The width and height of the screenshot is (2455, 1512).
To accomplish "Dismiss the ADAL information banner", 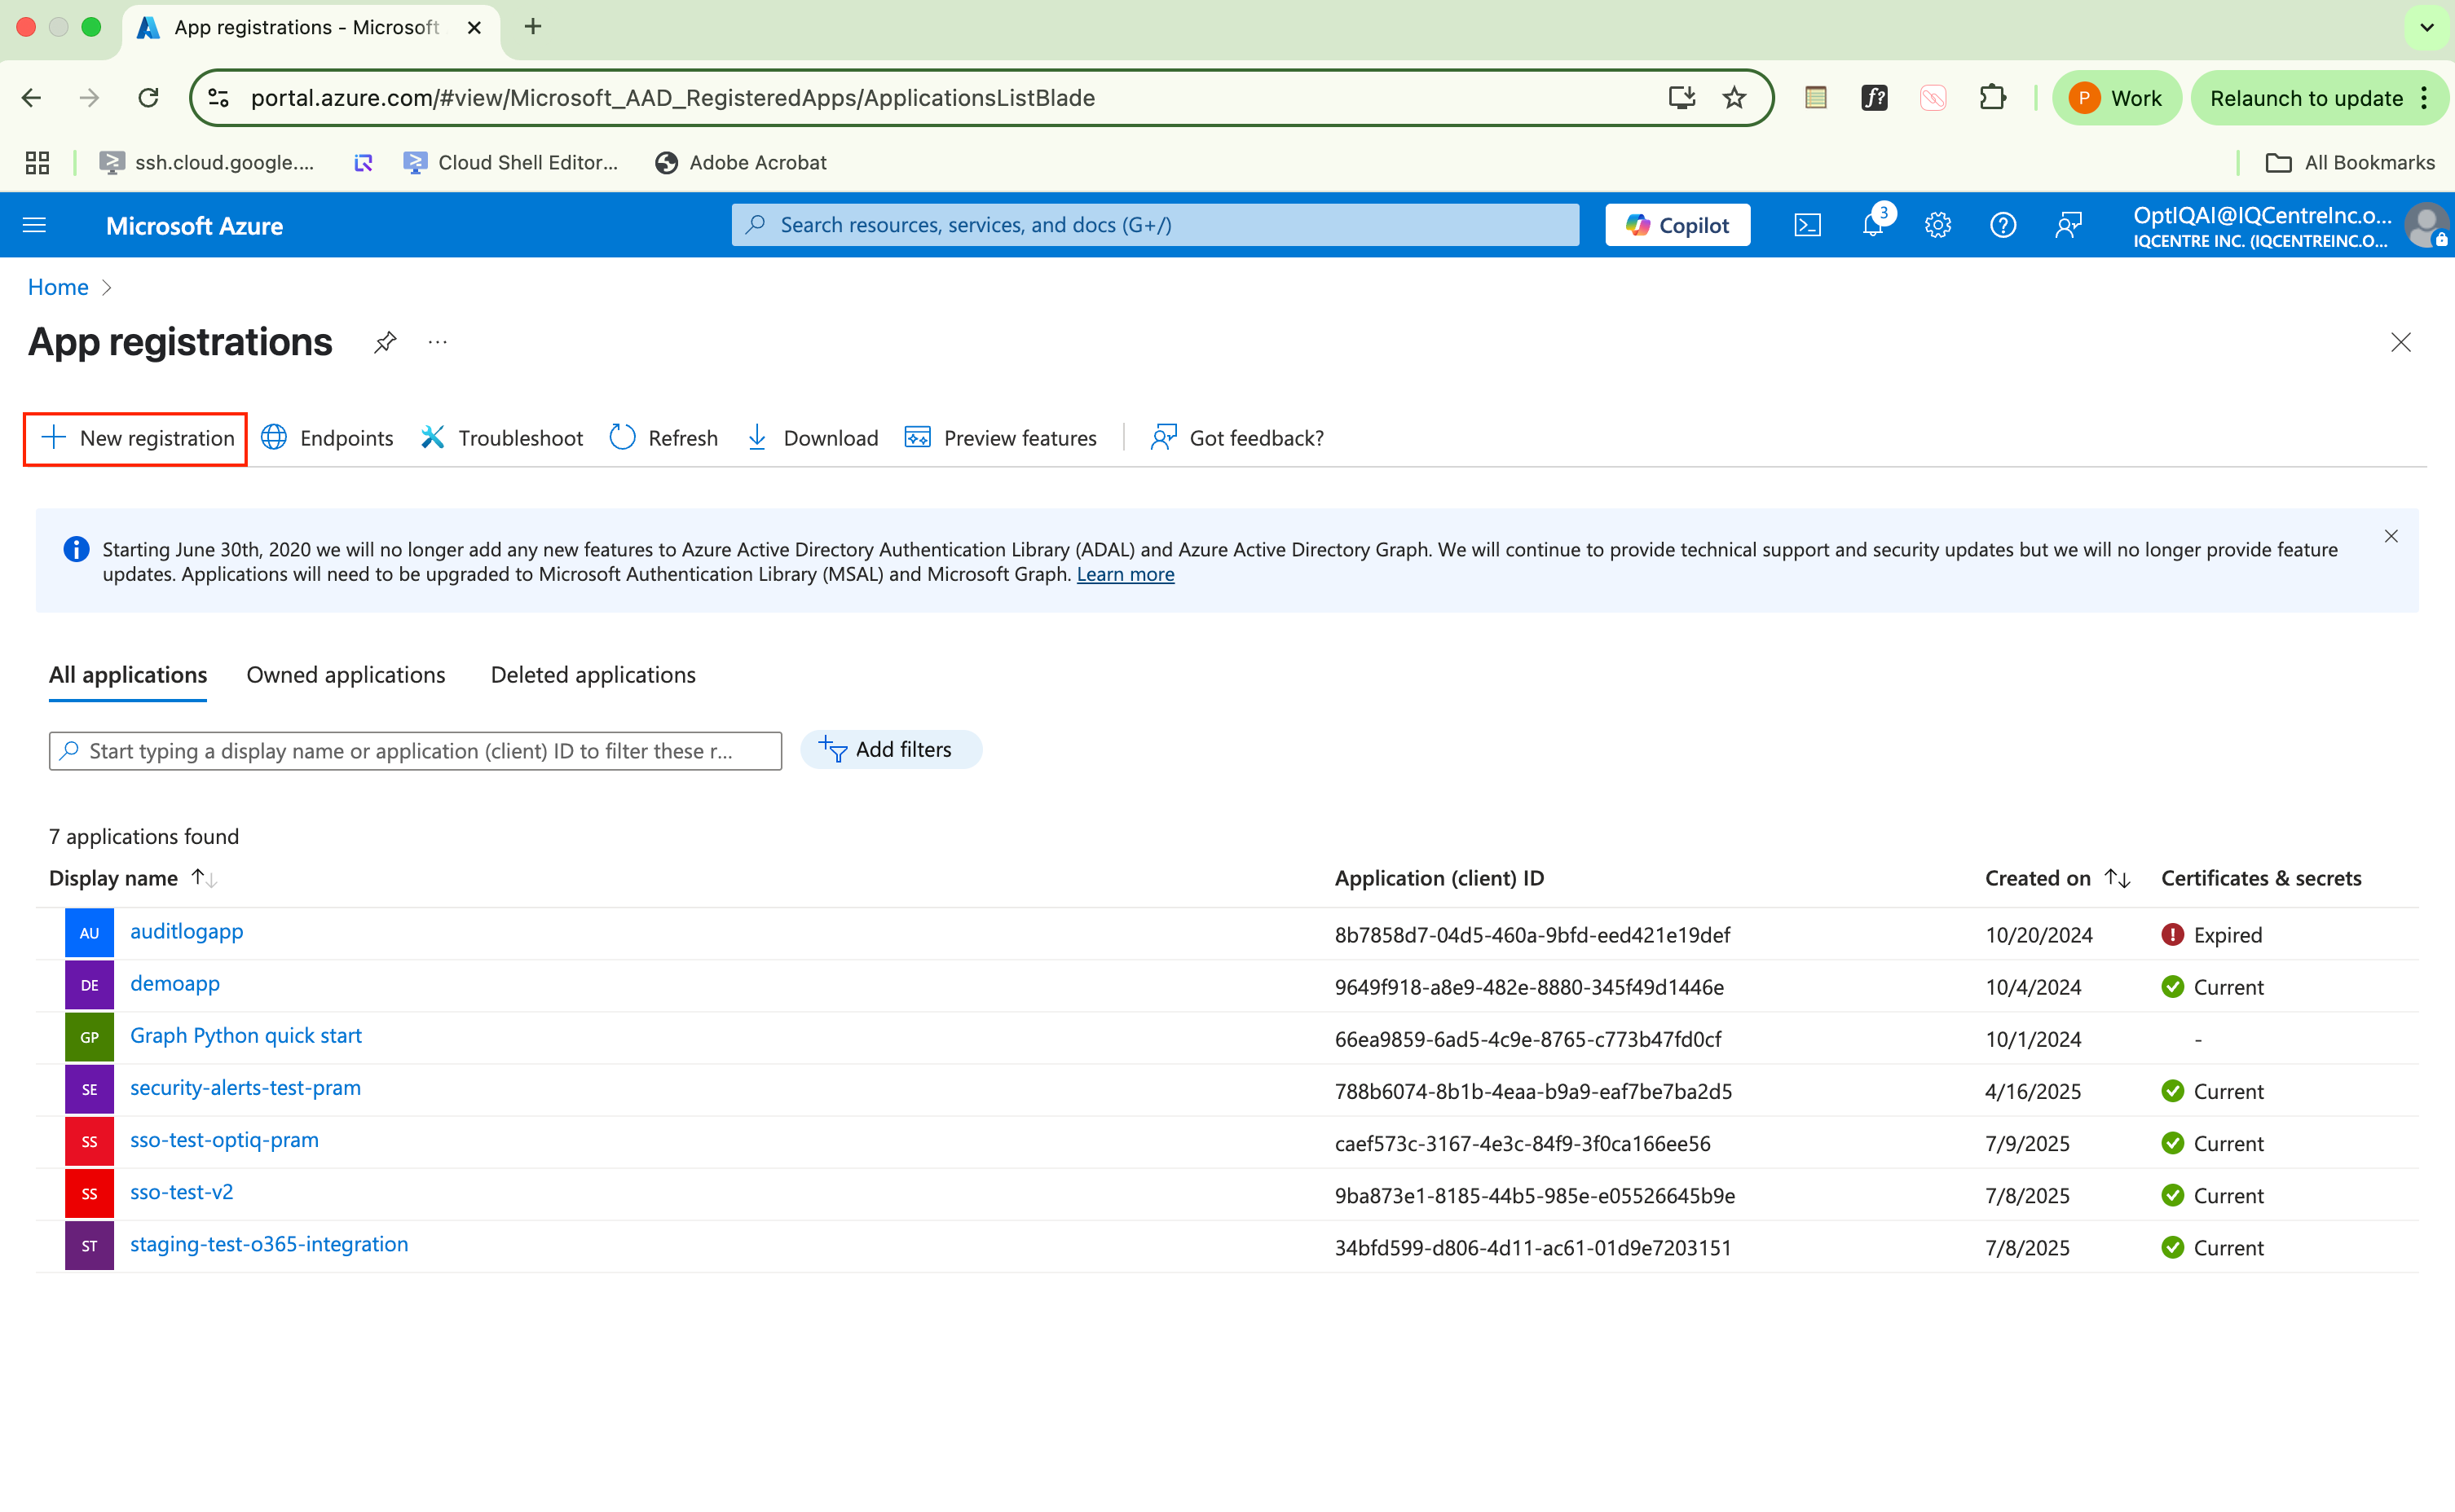I will tap(2391, 537).
